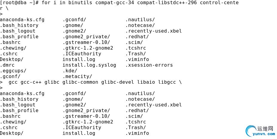
Task: Click .dmrc file name
Action: (x=7, y=65)
